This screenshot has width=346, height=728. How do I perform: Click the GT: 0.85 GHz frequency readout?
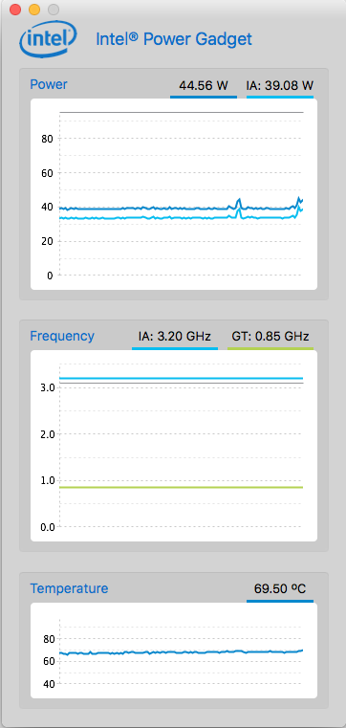pyautogui.click(x=270, y=336)
